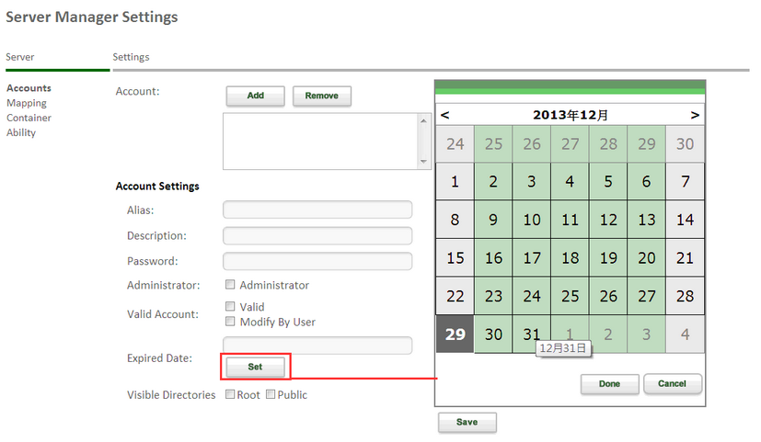Tick the Public visible directory checkbox
Screen dimensions: 761x442
[x=271, y=395]
